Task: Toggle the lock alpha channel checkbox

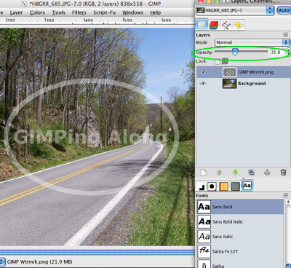Action: pos(218,61)
